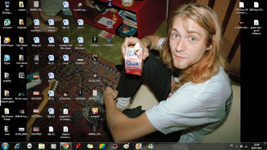Open the blog için Word document
The image size is (267, 150).
point(36,42)
